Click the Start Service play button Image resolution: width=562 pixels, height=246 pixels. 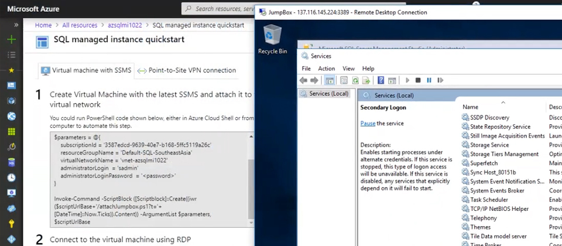tap(407, 80)
